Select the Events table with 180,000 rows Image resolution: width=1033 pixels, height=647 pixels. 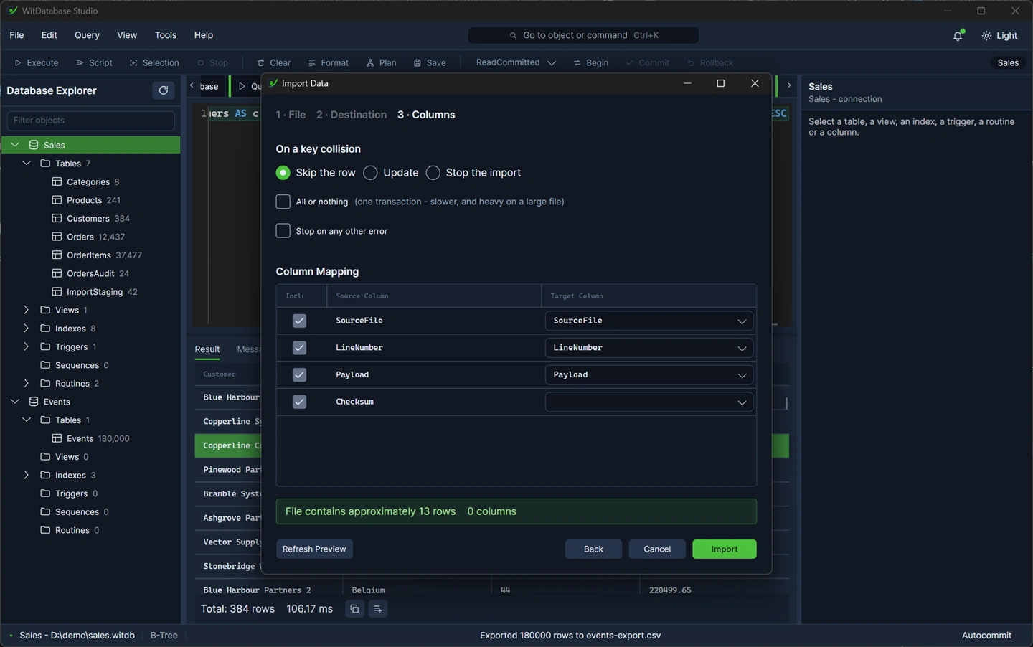(90, 438)
